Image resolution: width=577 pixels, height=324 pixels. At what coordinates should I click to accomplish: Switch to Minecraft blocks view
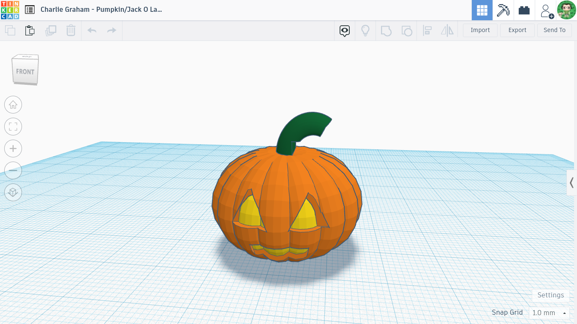(503, 10)
